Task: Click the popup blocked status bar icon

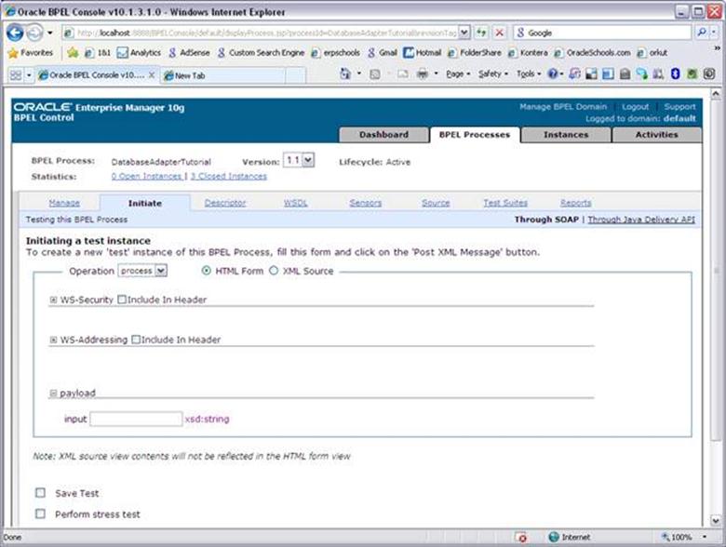Action: click(x=522, y=538)
